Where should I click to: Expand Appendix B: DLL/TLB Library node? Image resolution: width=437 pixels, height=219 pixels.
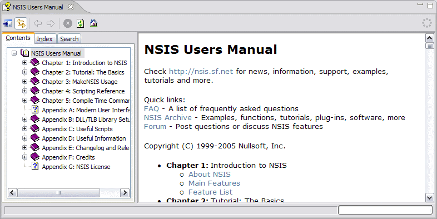[x=25, y=120]
